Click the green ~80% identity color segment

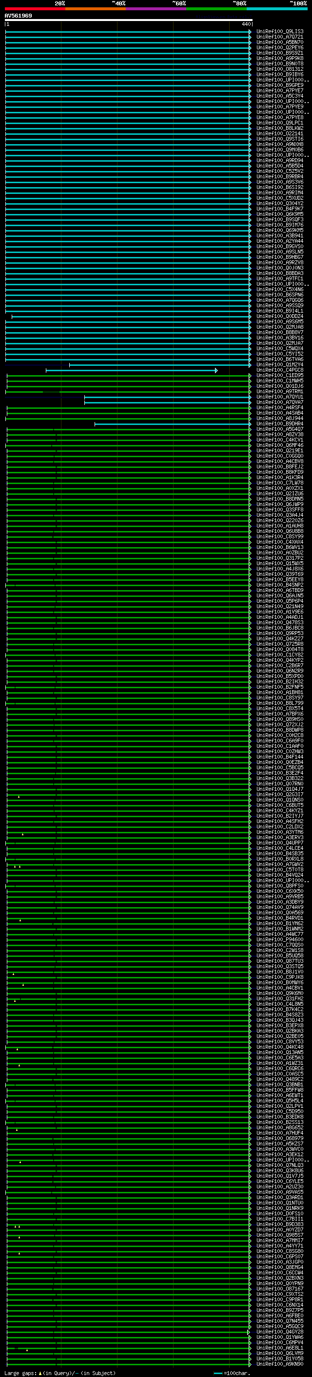[216, 9]
